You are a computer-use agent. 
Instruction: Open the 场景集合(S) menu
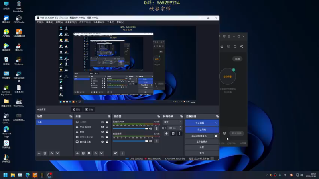tap(99, 23)
